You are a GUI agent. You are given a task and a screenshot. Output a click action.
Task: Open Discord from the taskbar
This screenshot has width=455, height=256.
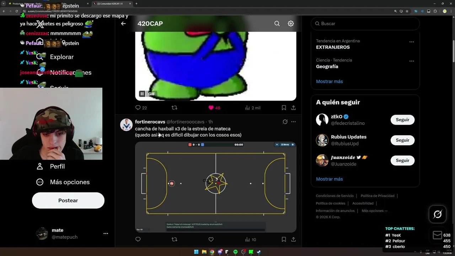point(220,252)
